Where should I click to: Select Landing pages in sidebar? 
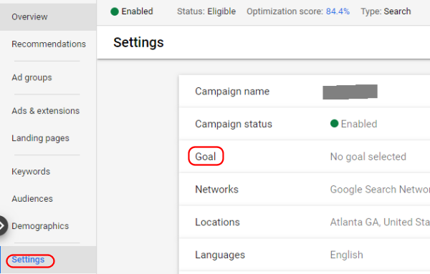pos(40,138)
